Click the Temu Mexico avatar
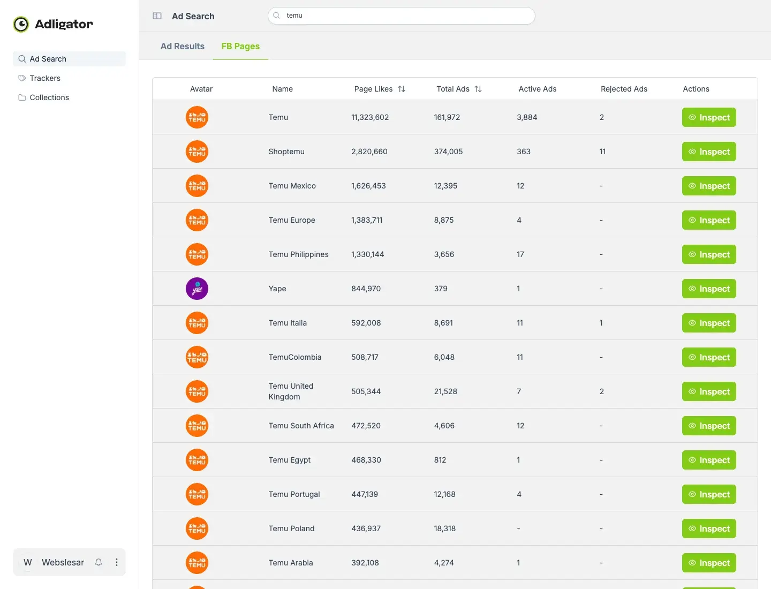The width and height of the screenshot is (771, 589). point(197,186)
